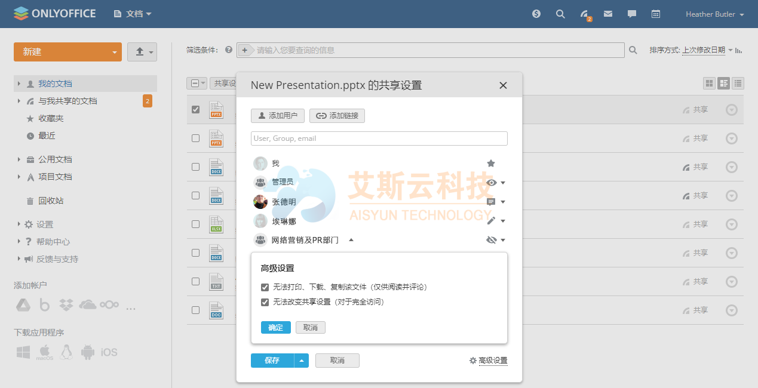Uncheck the no print, download, copy option

tap(265, 287)
